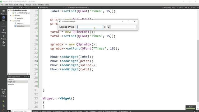Show the 6 General Messages pane
Screen dimensions: 199x112
point(110,111)
